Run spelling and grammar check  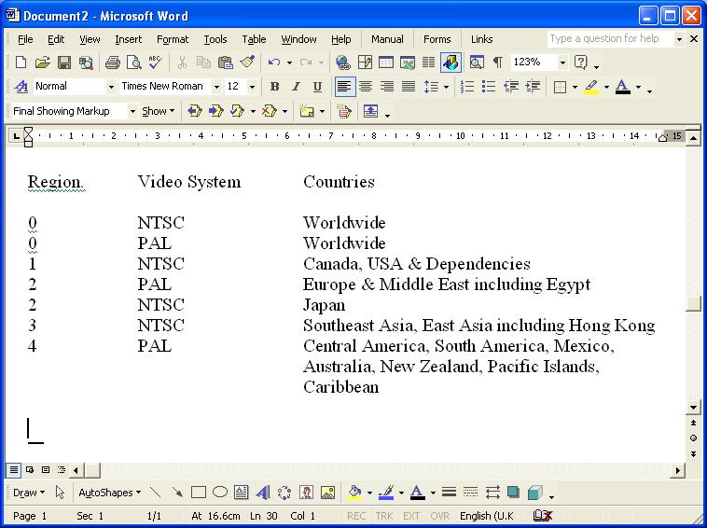156,63
